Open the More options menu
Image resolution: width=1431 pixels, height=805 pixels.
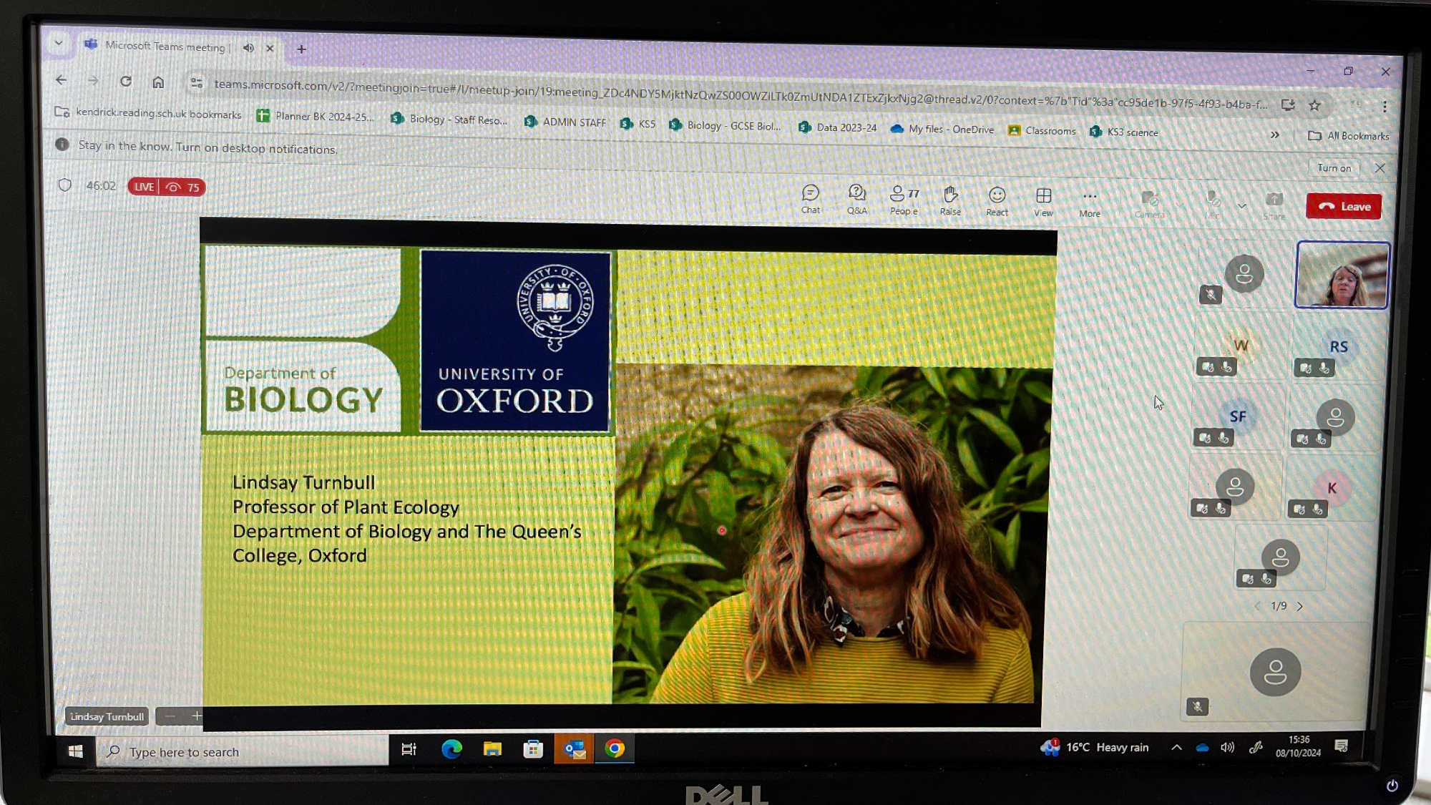(1090, 203)
